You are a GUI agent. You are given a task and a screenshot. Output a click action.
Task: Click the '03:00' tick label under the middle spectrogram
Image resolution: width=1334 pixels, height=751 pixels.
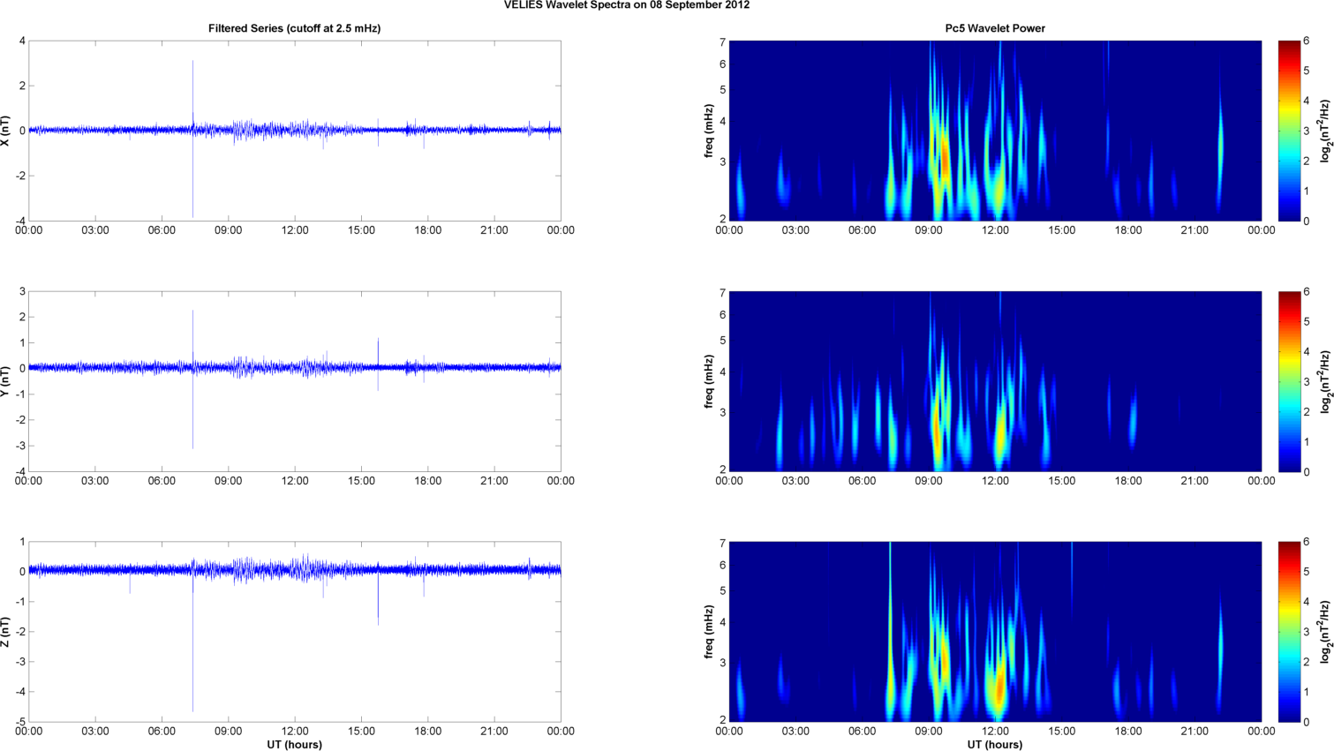(x=795, y=481)
